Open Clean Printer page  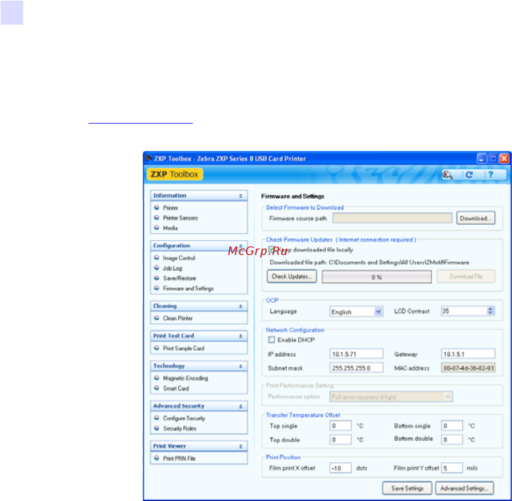click(x=177, y=318)
